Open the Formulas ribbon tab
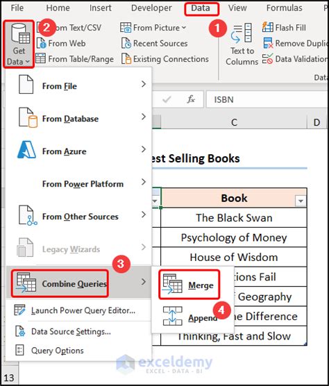329x386 pixels. pos(284,8)
